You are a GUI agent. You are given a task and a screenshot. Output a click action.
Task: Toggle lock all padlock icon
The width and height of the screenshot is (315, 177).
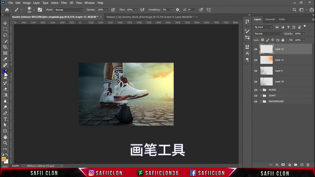(x=283, y=40)
